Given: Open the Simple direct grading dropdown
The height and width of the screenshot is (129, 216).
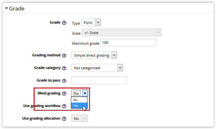Looking at the screenshot, I should pyautogui.click(x=94, y=55).
